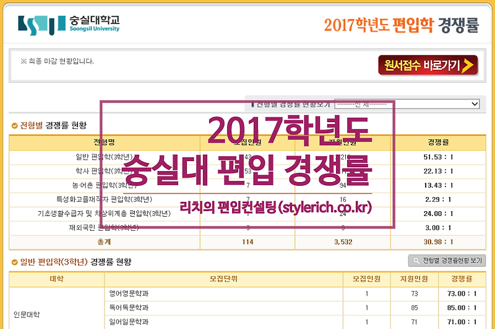Open the 원서접수 바로가기 button

[428, 65]
